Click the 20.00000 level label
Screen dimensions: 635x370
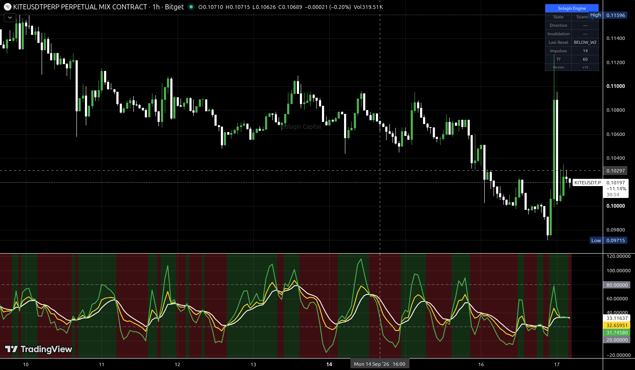pyautogui.click(x=617, y=340)
